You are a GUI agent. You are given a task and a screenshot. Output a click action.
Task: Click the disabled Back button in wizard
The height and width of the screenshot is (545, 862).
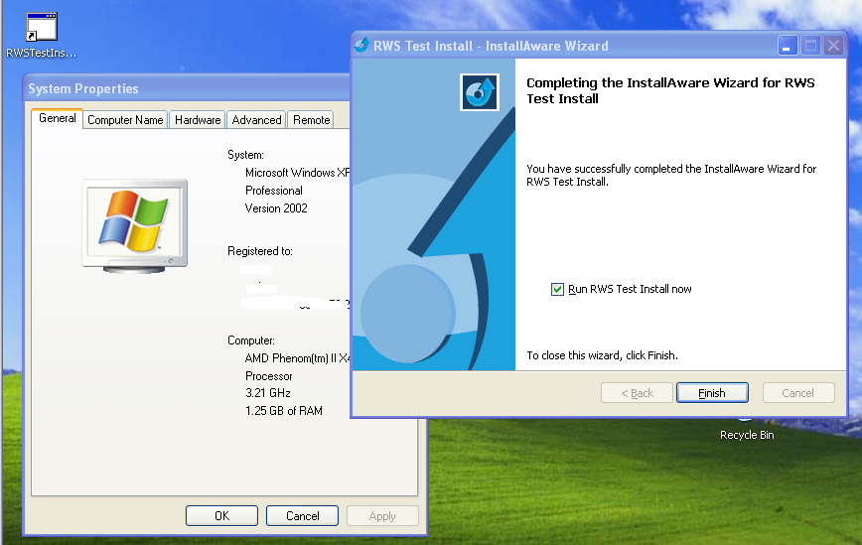tap(637, 393)
